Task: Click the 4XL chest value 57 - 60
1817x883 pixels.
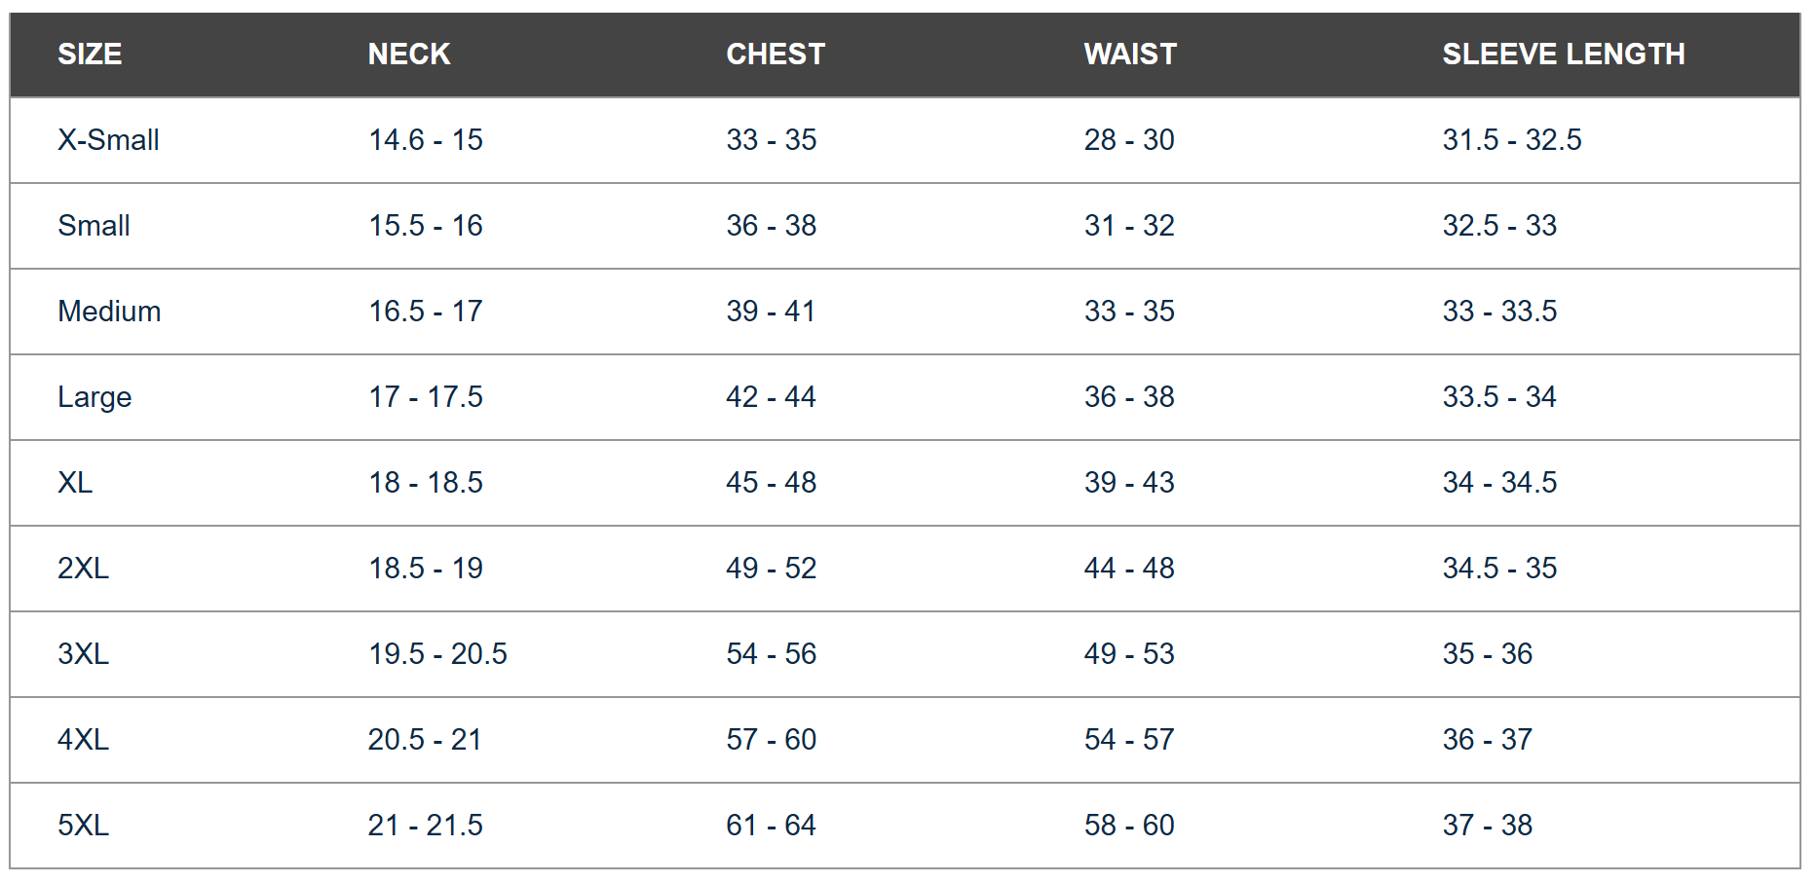Action: click(771, 740)
